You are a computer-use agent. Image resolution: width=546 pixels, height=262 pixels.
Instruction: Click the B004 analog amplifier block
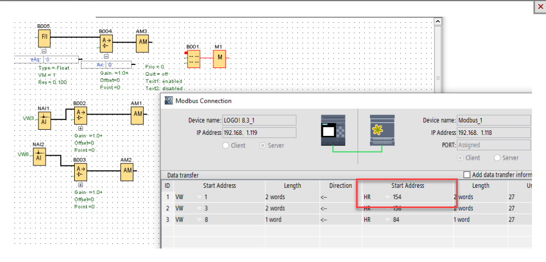106,43
